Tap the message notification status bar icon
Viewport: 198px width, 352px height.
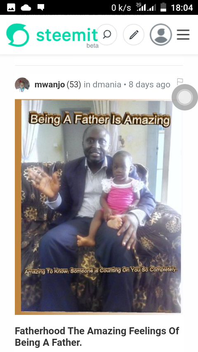[x=41, y=8]
